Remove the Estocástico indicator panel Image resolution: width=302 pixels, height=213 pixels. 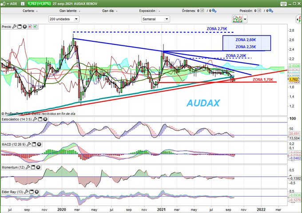(x=45, y=119)
